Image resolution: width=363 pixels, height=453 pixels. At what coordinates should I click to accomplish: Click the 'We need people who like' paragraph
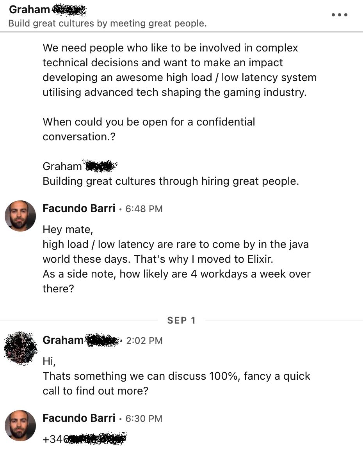click(180, 70)
